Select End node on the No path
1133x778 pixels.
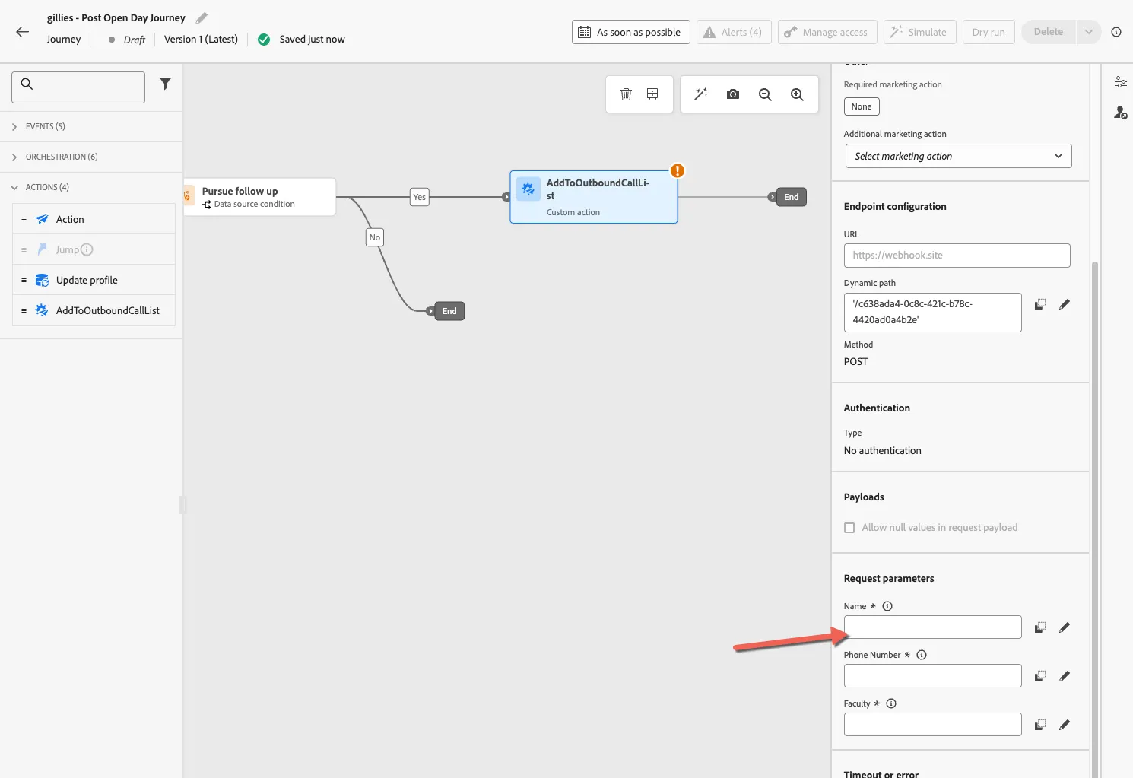point(449,311)
